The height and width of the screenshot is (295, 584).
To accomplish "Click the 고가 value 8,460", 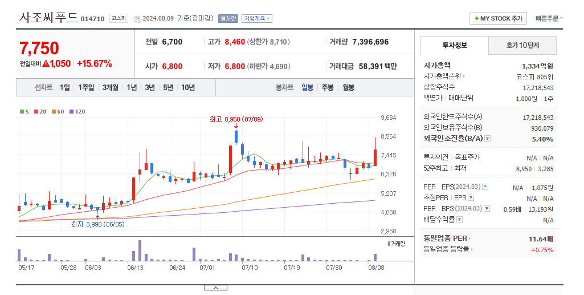I will (x=235, y=42).
